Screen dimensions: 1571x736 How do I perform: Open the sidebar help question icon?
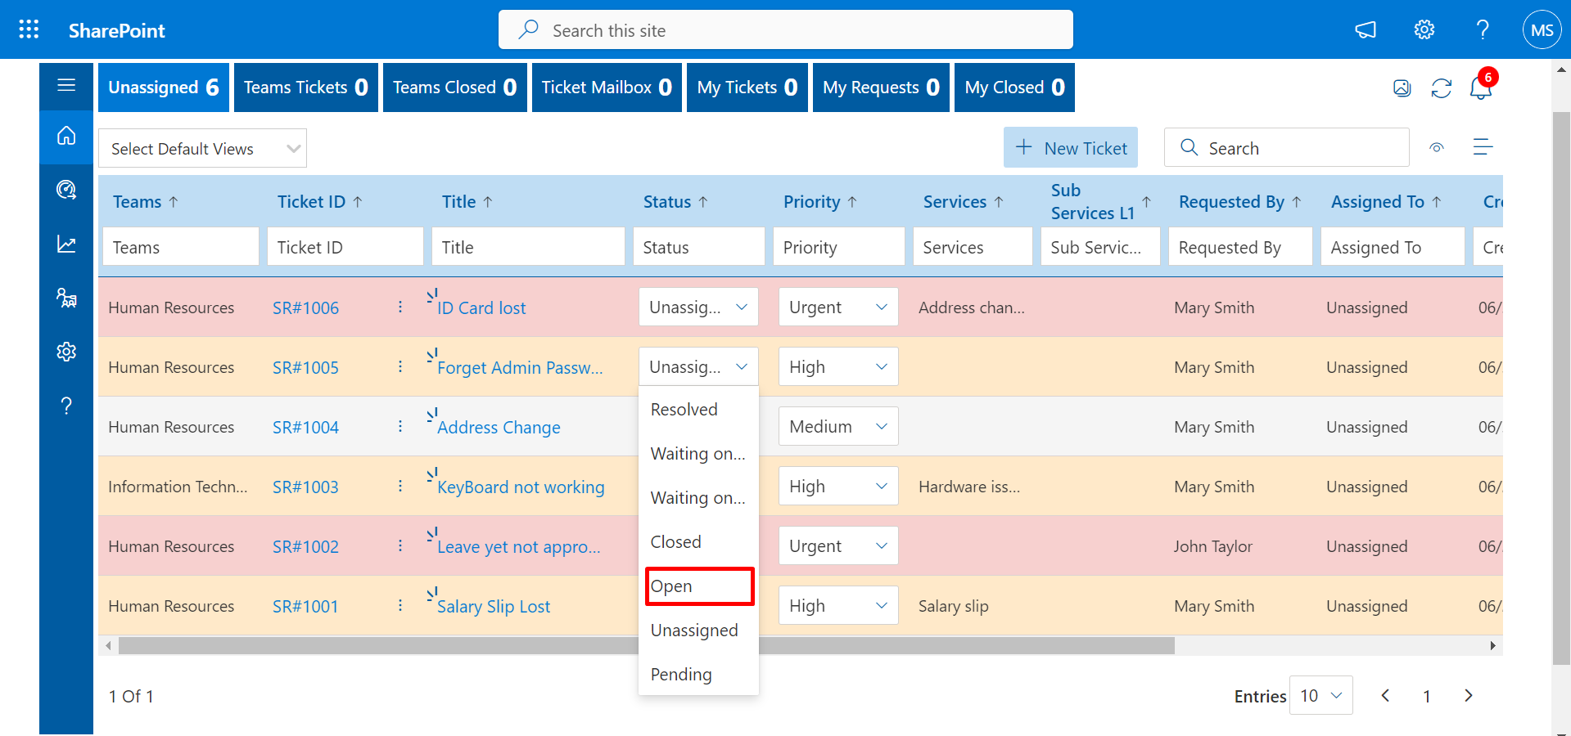coord(66,406)
